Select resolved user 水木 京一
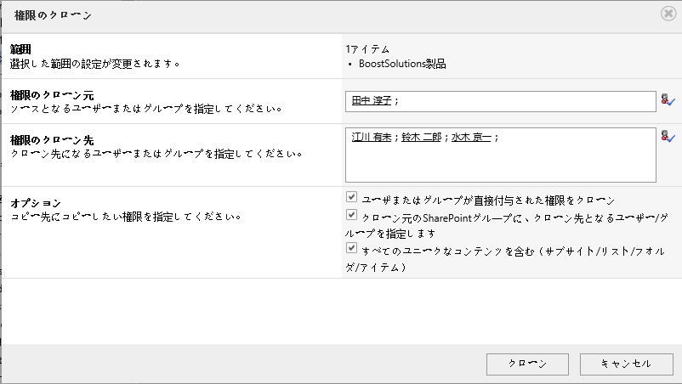 tap(471, 137)
